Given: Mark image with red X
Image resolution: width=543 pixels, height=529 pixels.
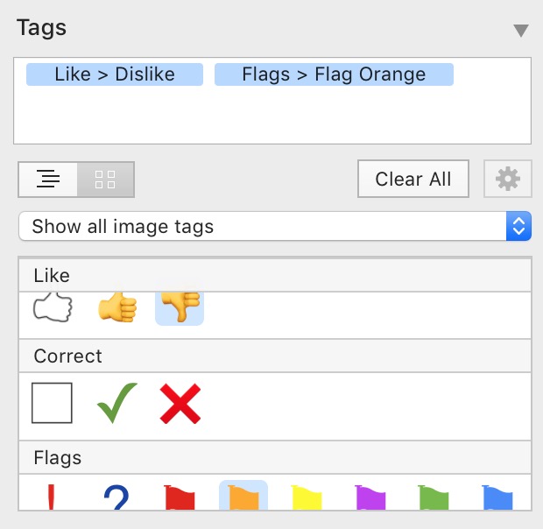Looking at the screenshot, I should [180, 404].
